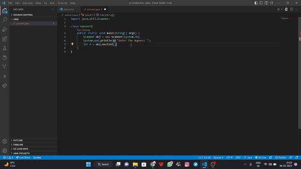Open the Selection menu
The height and width of the screenshot is (169, 301).
tap(27, 3)
